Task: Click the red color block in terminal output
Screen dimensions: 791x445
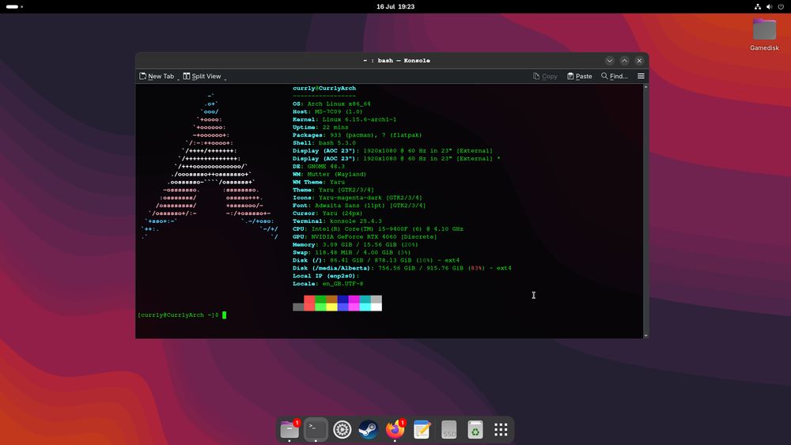Action: [309, 304]
